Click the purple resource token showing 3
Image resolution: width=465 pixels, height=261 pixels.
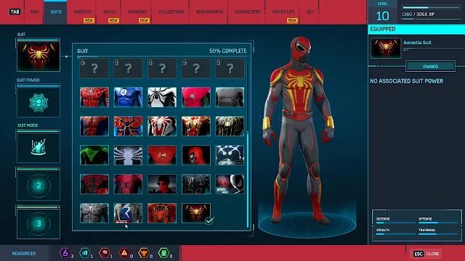point(65,253)
